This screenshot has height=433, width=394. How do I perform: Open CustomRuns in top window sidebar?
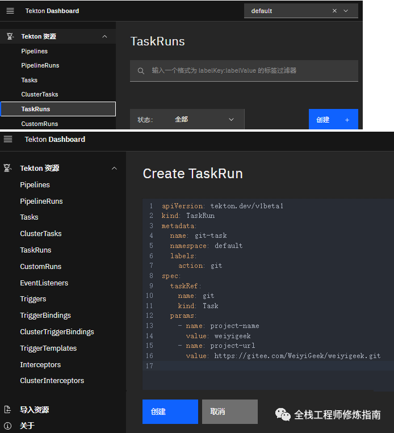[x=40, y=124]
